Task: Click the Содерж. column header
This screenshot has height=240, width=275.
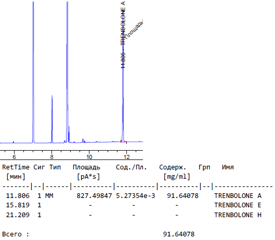Action: tap(173, 167)
